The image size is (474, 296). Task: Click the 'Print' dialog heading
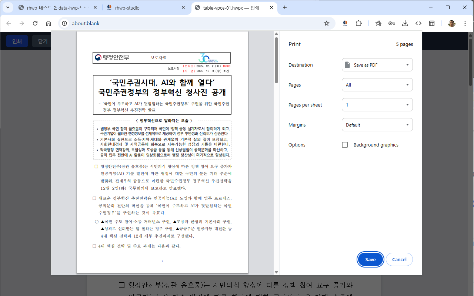click(295, 44)
